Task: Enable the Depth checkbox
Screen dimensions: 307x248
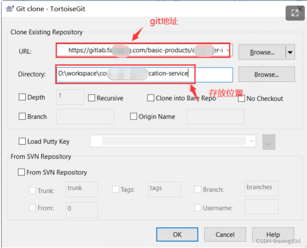Action: point(22,97)
